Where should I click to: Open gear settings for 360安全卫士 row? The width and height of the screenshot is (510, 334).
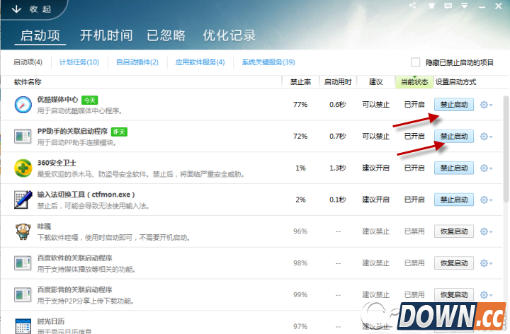tap(486, 168)
